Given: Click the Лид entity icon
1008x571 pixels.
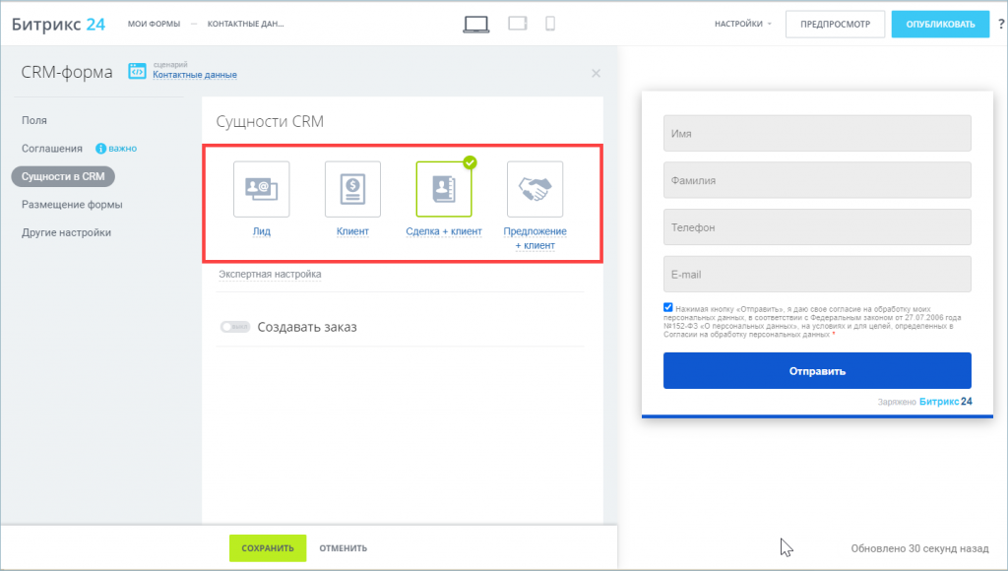Looking at the screenshot, I should (262, 189).
